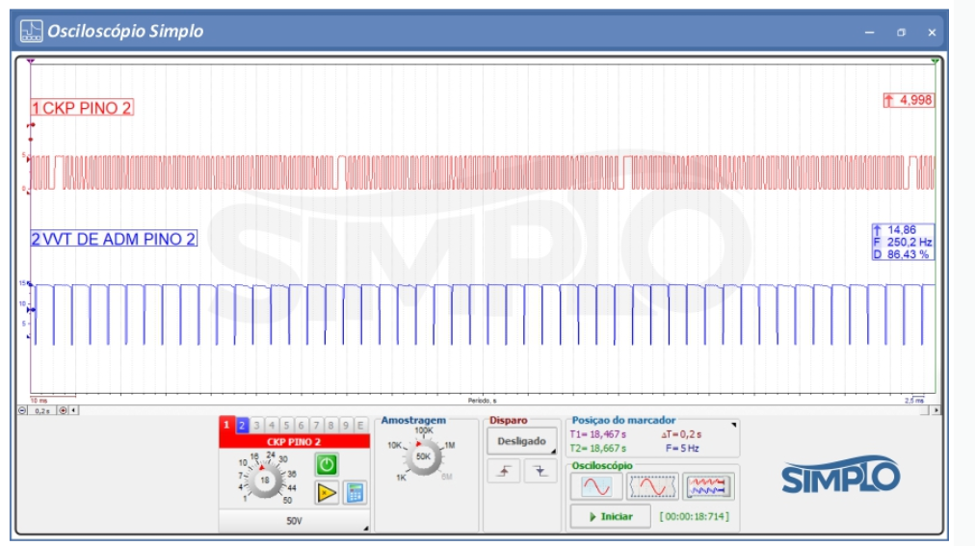The image size is (975, 546).
Task: Click the Osciloscópio Simplo app icon
Action: click(x=31, y=31)
